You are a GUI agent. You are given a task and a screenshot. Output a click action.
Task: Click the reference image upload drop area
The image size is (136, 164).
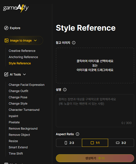pyautogui.click(x=95, y=65)
